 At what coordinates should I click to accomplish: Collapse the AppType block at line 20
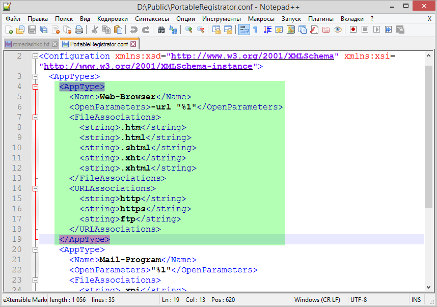click(x=35, y=249)
